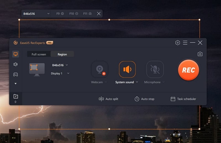
Task: Expand the Microphone options chevron
Action: pyautogui.click(x=164, y=82)
